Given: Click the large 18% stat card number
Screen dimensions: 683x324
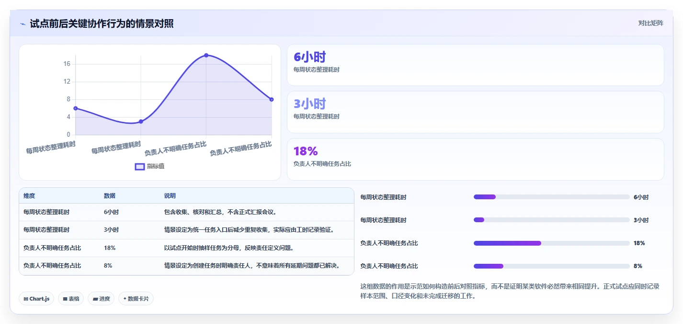Looking at the screenshot, I should coord(306,151).
